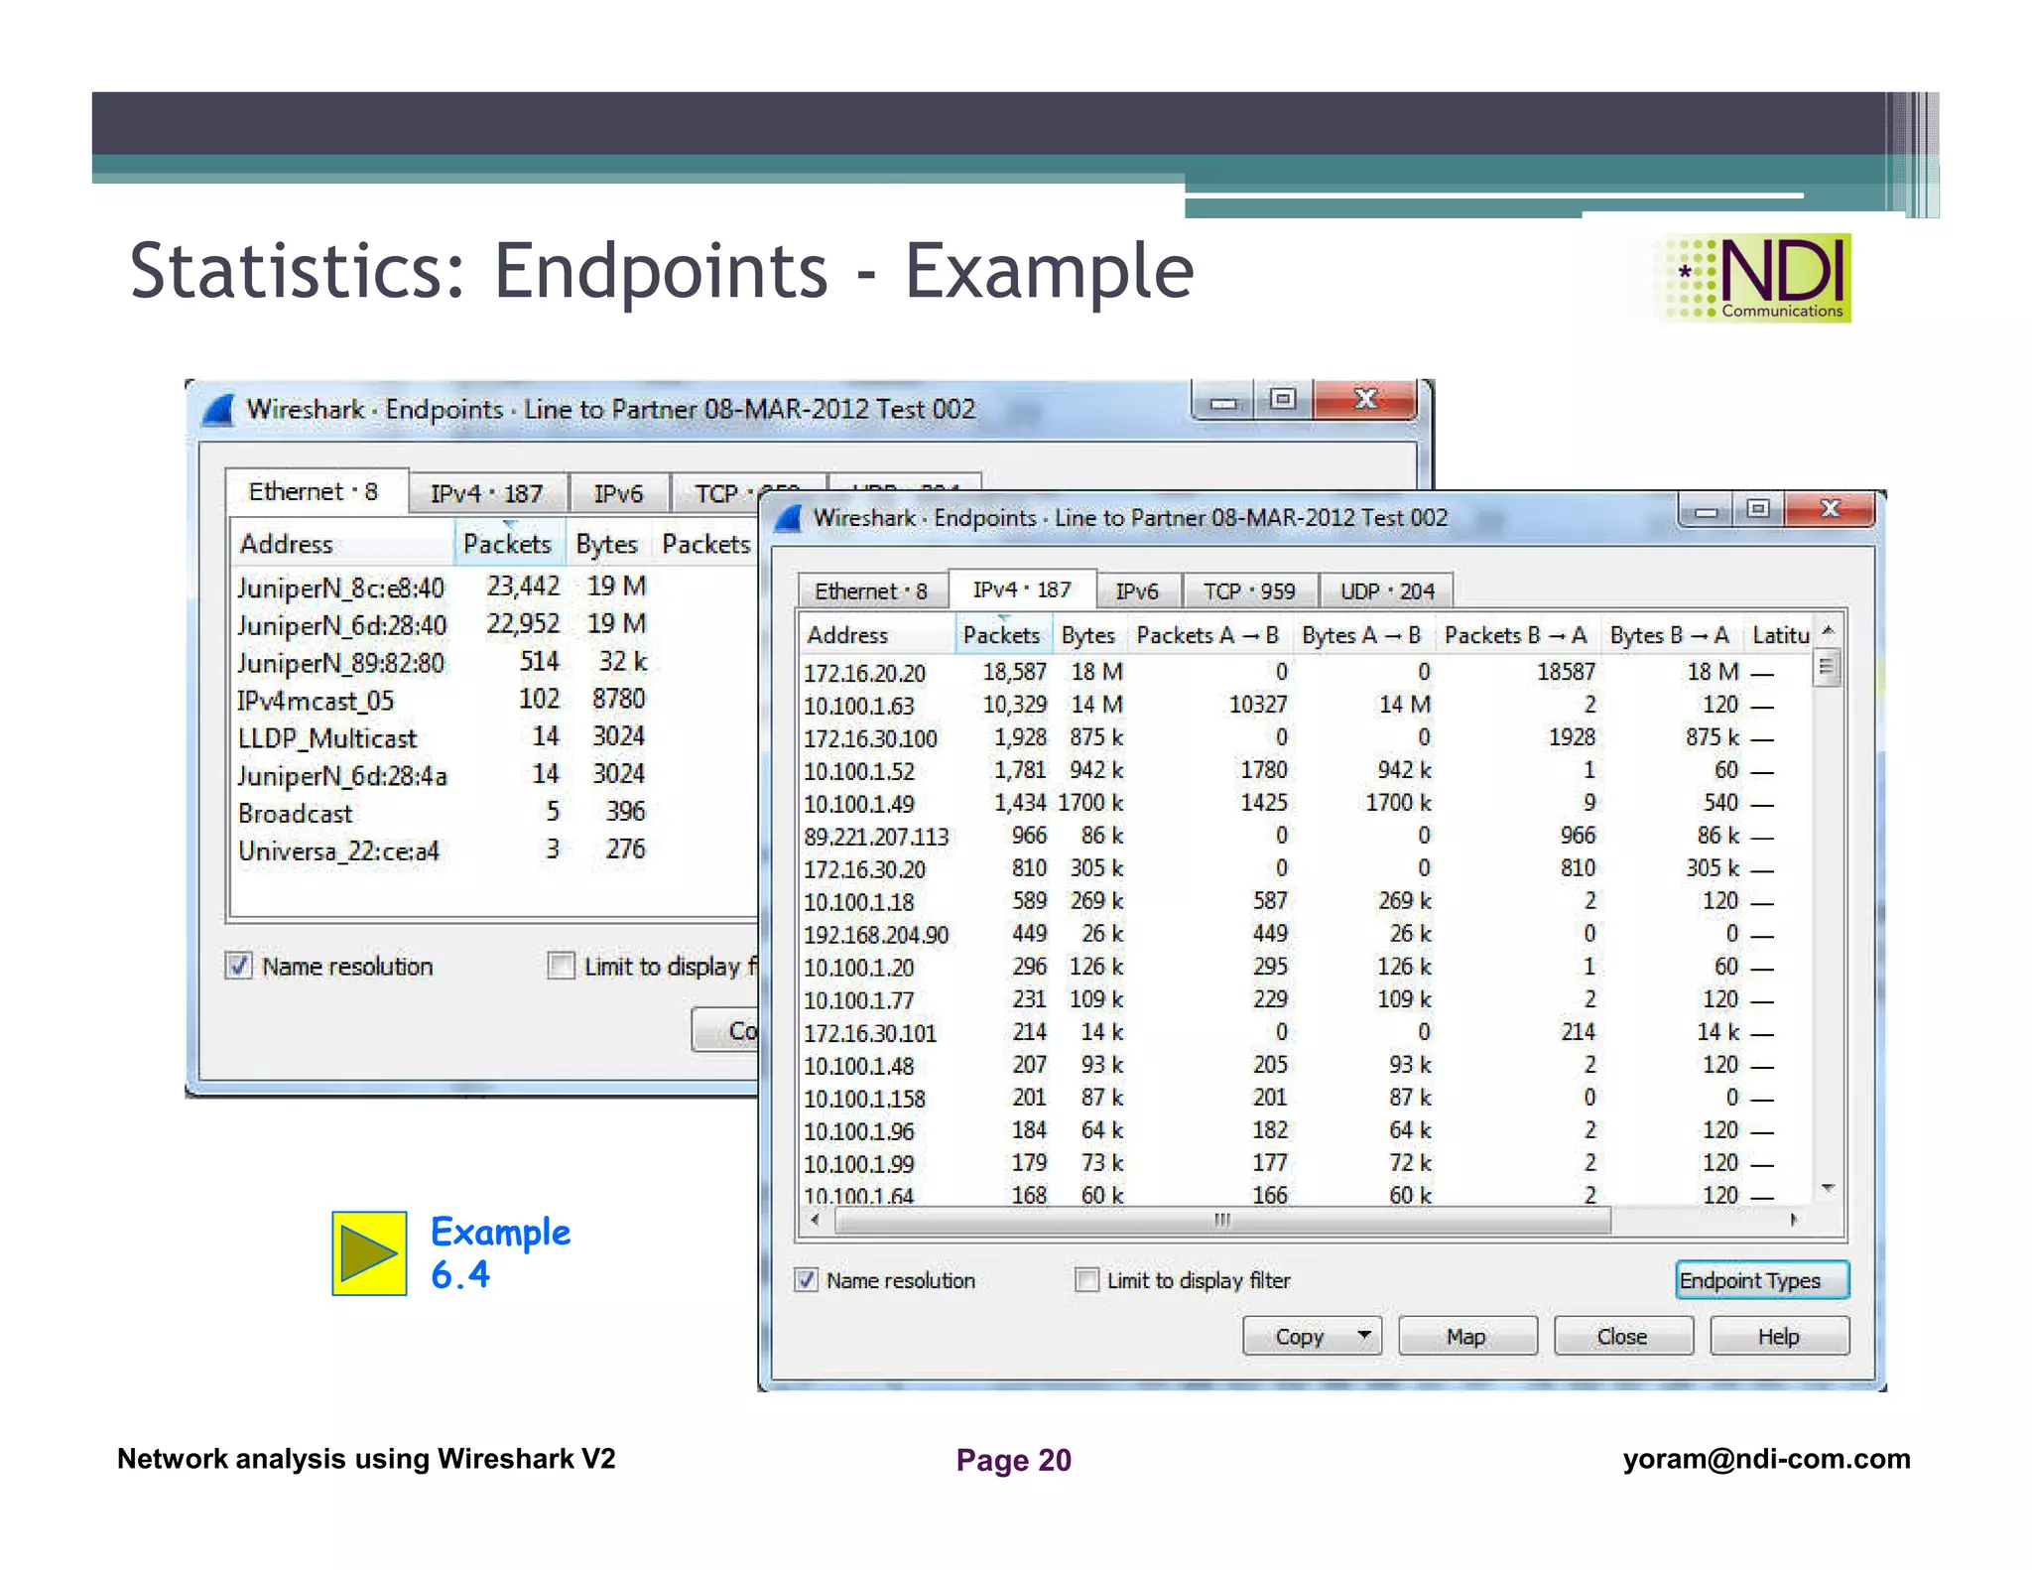Switch to Ethernet · 8 tab in front window

pyautogui.click(x=871, y=591)
